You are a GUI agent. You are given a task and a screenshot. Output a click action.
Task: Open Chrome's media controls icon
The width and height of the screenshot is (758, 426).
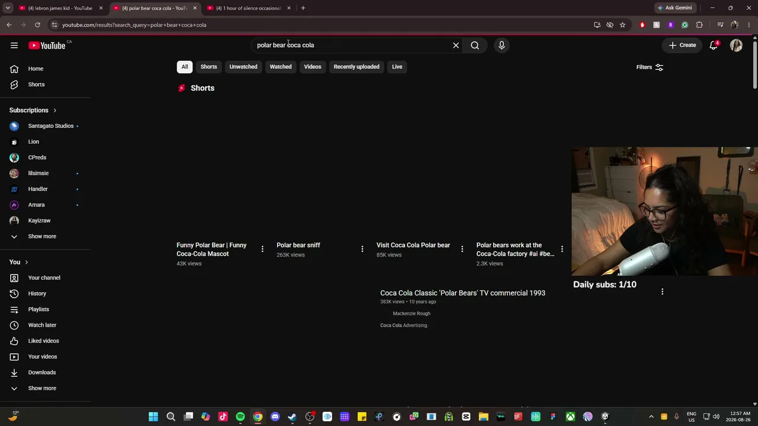pyautogui.click(x=720, y=25)
